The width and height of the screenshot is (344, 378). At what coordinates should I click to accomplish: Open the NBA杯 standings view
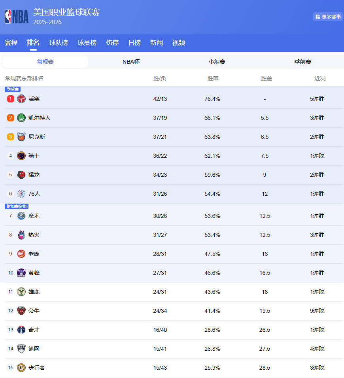(x=131, y=62)
